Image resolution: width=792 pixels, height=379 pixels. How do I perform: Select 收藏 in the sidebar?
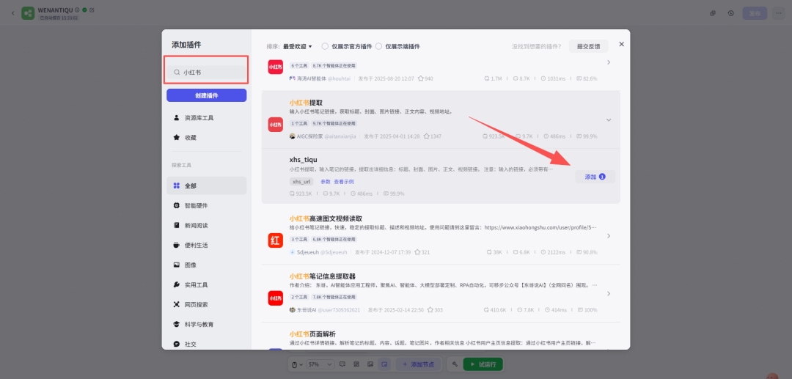click(x=207, y=137)
